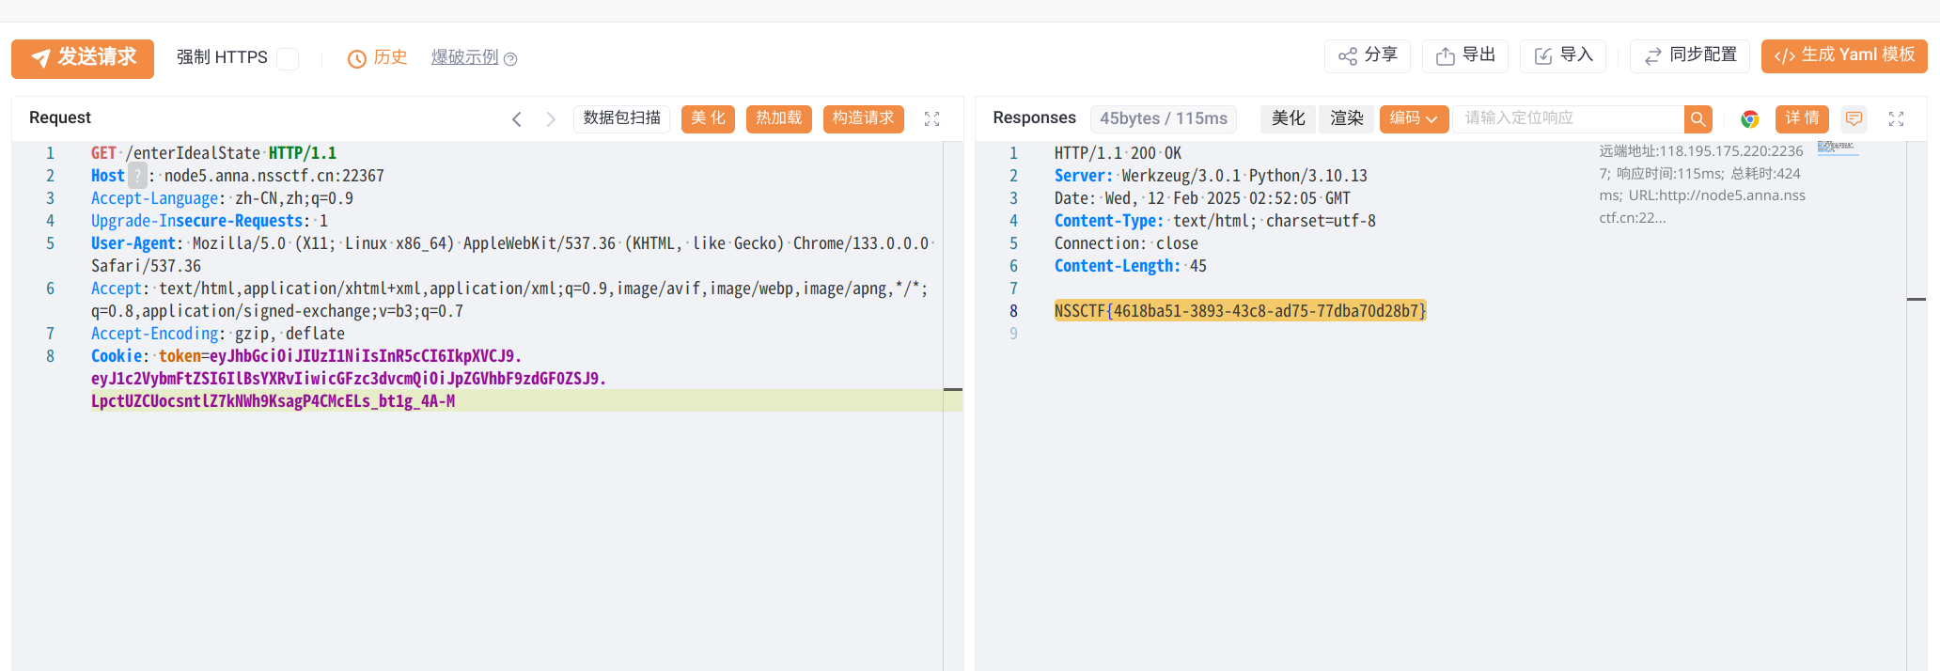Open the 历史 history panel
Viewport: 1940px width, 671px height.
(x=378, y=58)
